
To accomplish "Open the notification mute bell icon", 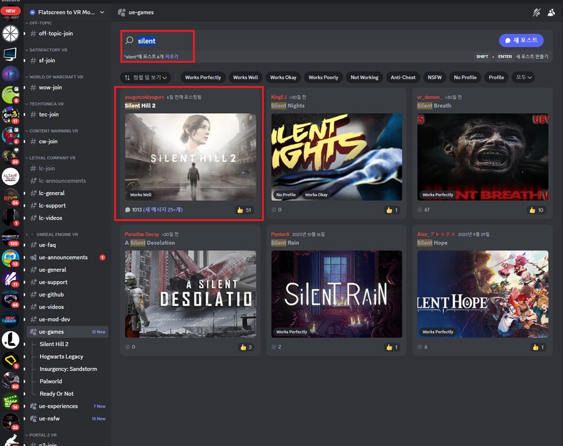I will 536,12.
